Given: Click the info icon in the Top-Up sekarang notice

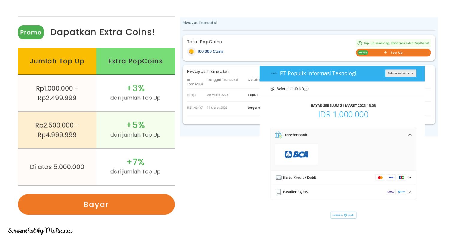Looking at the screenshot, I should [360, 43].
